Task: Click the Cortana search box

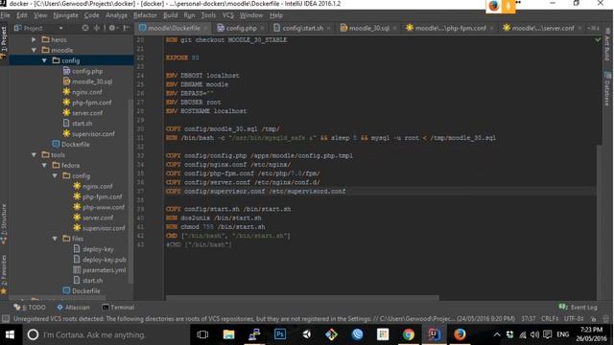Action: pos(106,334)
